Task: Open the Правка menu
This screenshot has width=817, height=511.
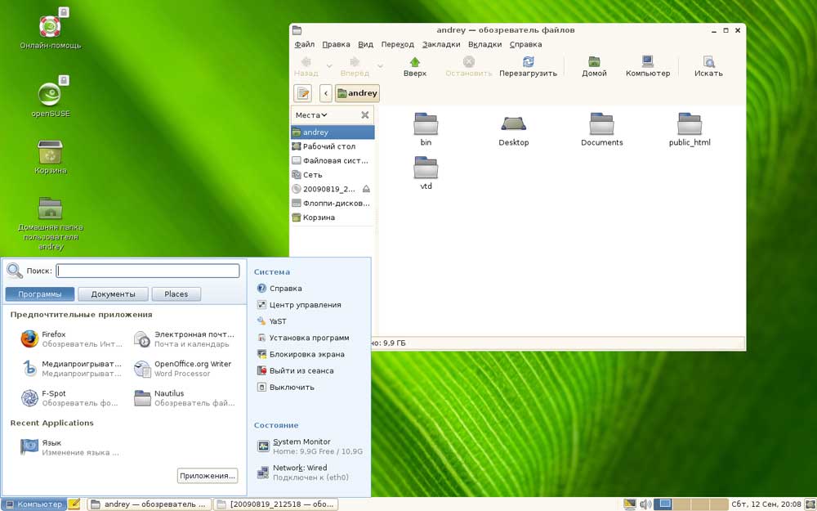Action: (336, 44)
